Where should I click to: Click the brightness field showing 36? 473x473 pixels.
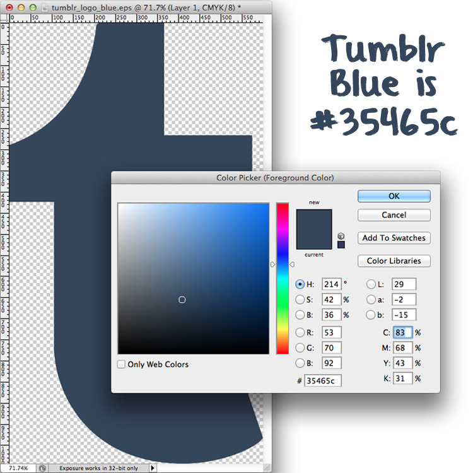point(331,315)
